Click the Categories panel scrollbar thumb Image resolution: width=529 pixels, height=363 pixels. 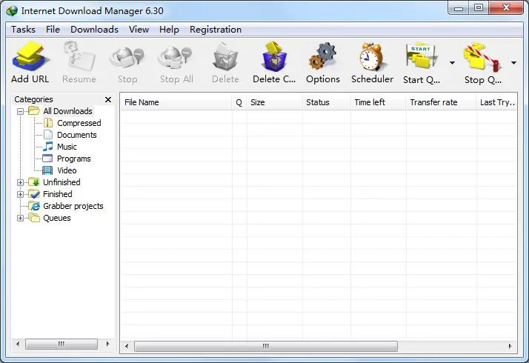click(x=61, y=344)
